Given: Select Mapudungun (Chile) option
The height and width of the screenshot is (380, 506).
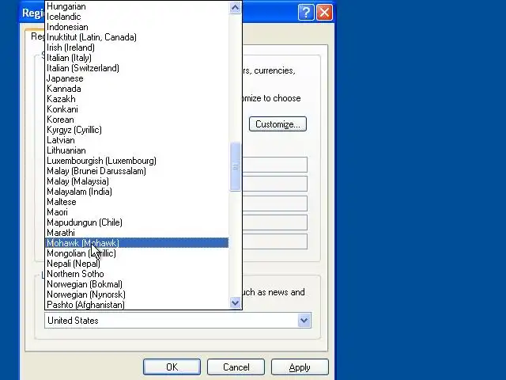Looking at the screenshot, I should click(137, 222).
